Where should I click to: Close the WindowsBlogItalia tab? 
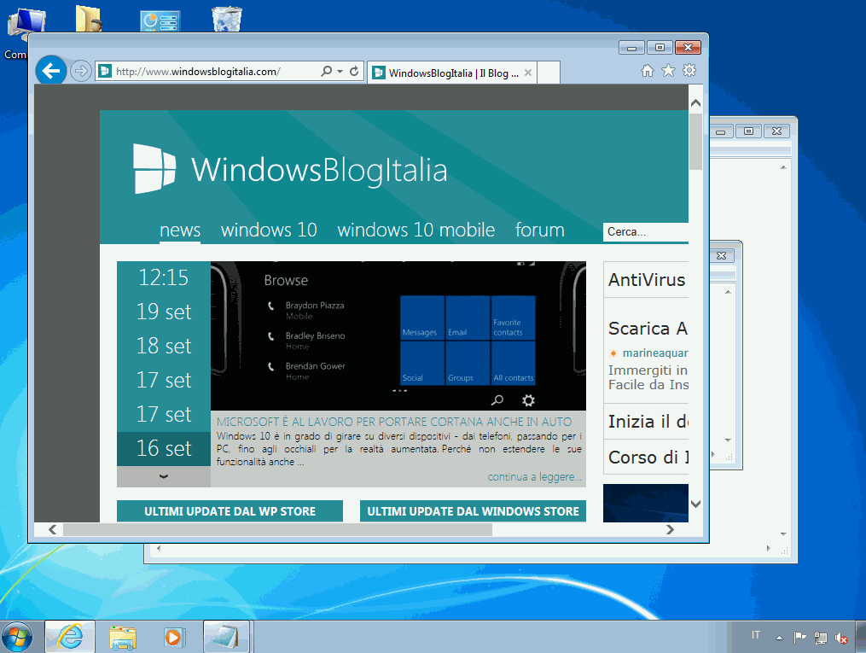(x=528, y=73)
